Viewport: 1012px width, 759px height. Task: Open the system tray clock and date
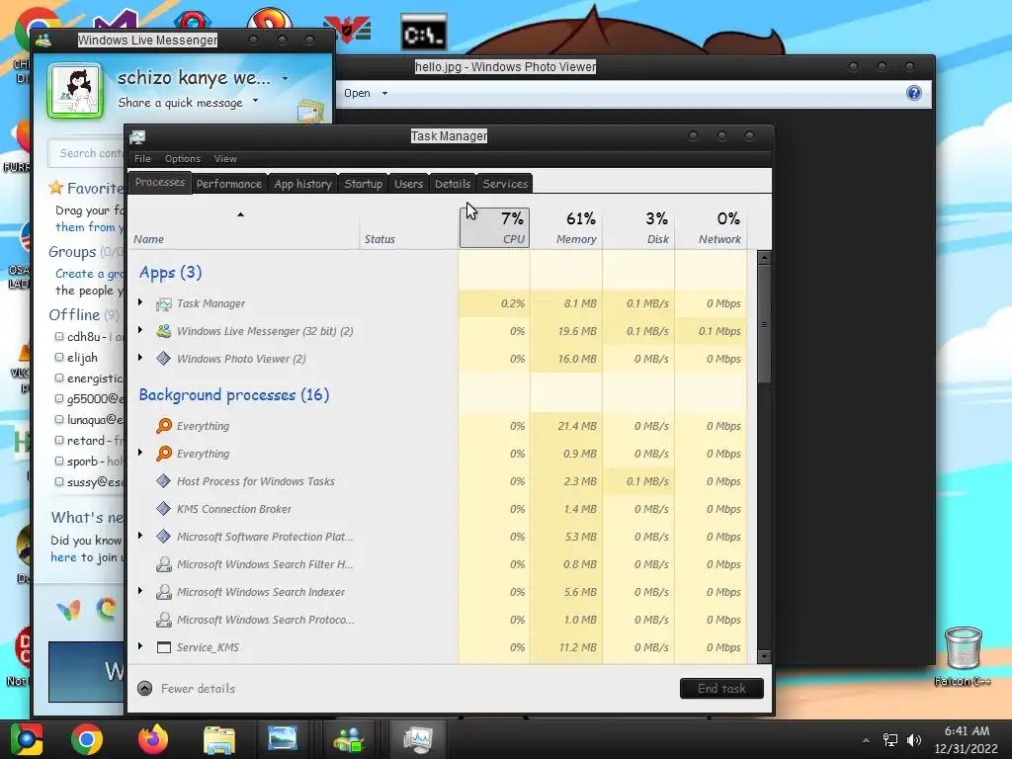[x=967, y=739]
